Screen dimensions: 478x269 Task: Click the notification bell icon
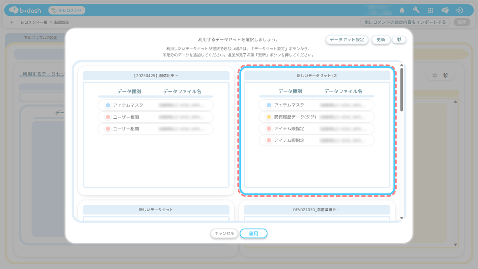402,10
